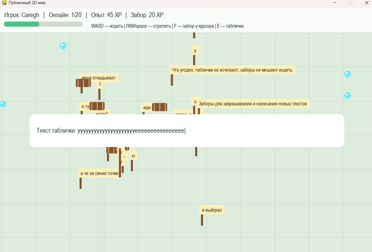Viewport: 372px width, 252px height.
Task: Click the 'иди' sign
Action: coord(147,107)
